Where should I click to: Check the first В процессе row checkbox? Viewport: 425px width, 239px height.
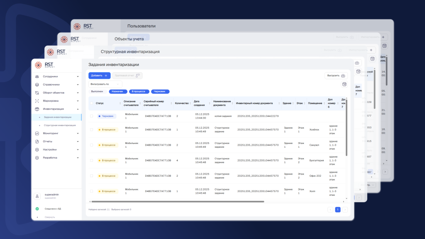(x=91, y=130)
